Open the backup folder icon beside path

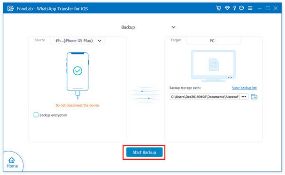(254, 97)
